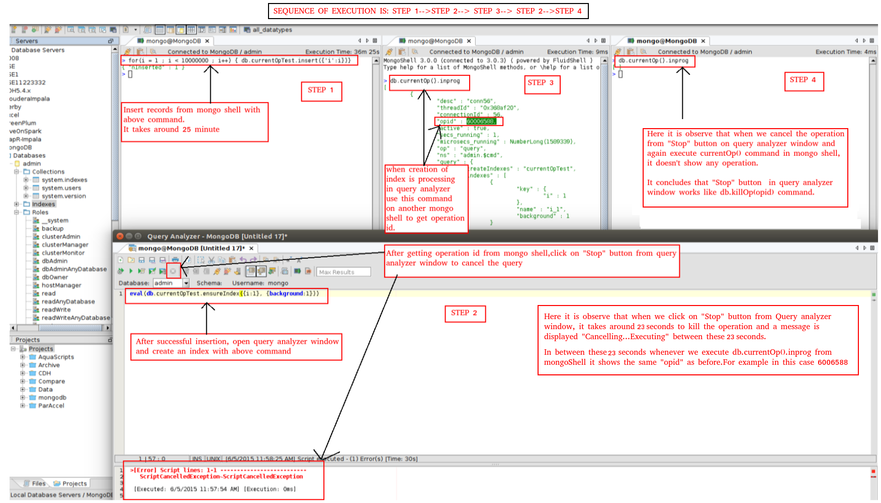Click previous-tab arrow in first shell pane
Screen dimensions: 881x503
coord(359,41)
